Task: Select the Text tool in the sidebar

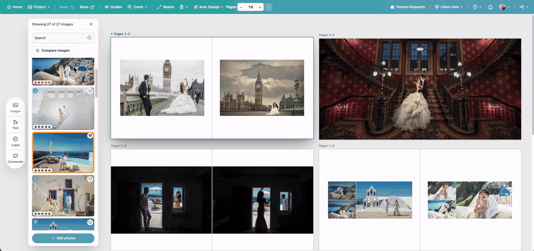Action: click(x=16, y=124)
